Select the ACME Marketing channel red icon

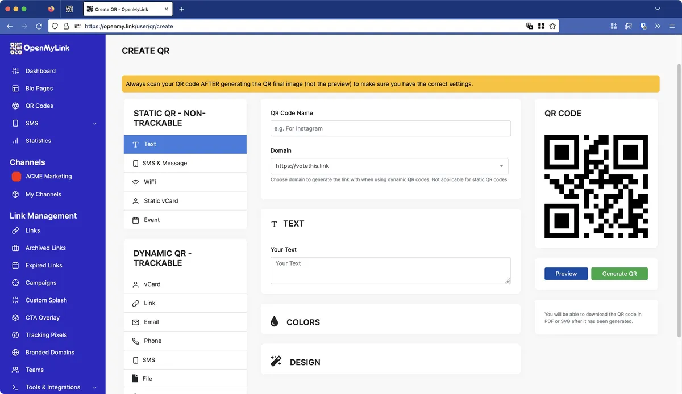[x=16, y=177]
